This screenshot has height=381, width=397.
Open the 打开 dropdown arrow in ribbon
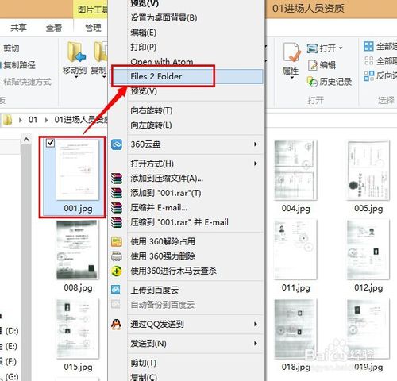click(341, 48)
